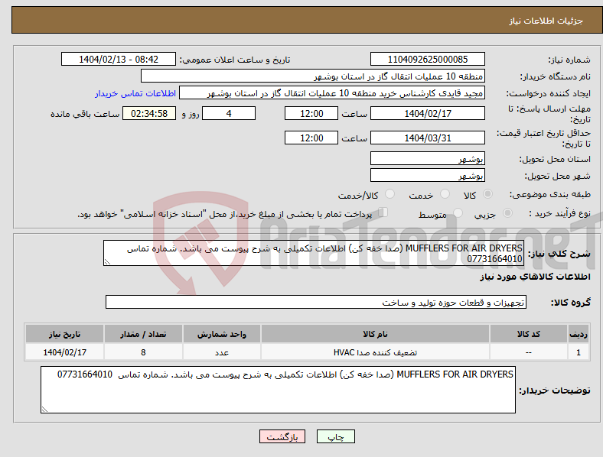Click the جزئیات اطلاعات نیاز page header
Image resolution: width=603 pixels, height=457 pixels.
546,21
